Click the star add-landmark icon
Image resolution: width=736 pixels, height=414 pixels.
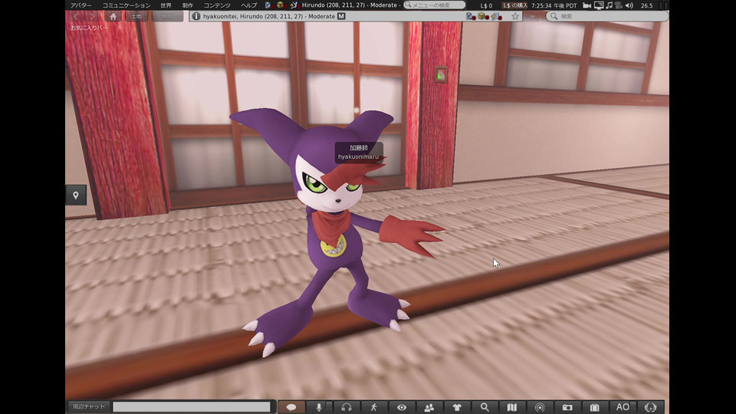tap(515, 16)
